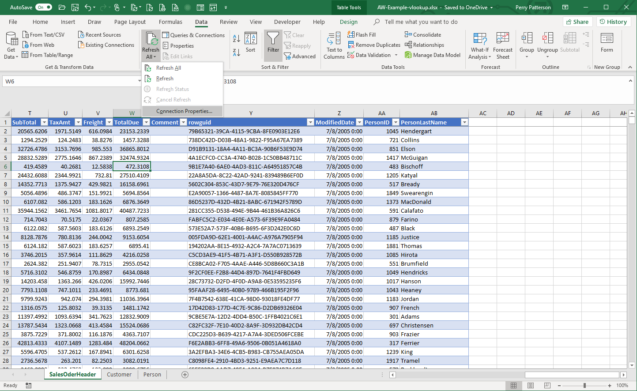Open the History pane

[x=614, y=22]
